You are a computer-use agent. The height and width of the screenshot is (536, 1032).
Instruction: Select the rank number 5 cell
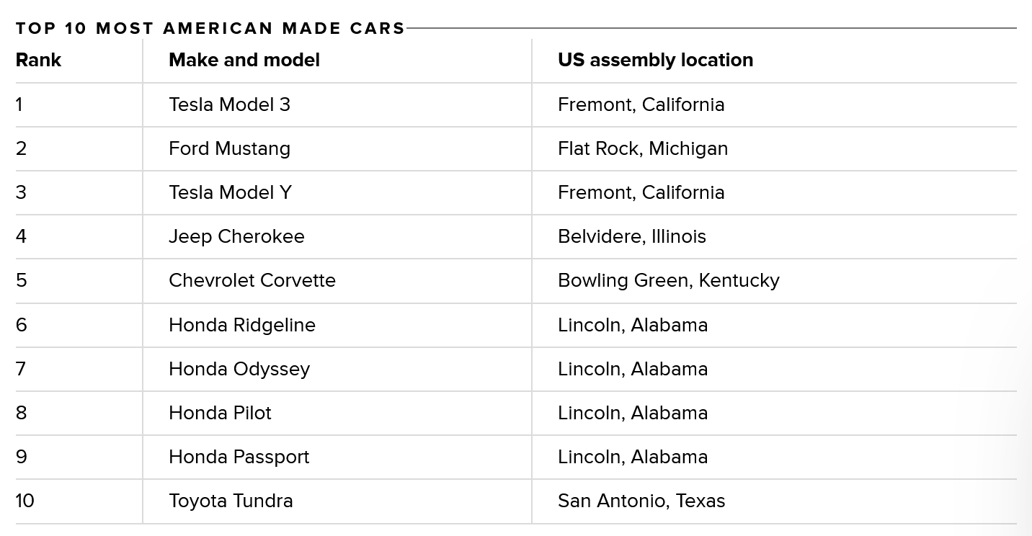[x=22, y=280]
